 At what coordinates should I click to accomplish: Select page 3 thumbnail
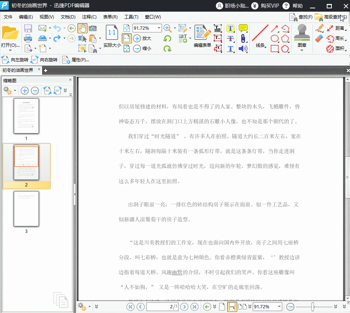point(26,209)
